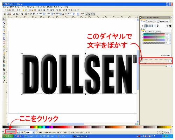Select the Text tool in toolbox
Image resolution: width=175 pixels, height=140 pixels.
click(x=4, y=70)
